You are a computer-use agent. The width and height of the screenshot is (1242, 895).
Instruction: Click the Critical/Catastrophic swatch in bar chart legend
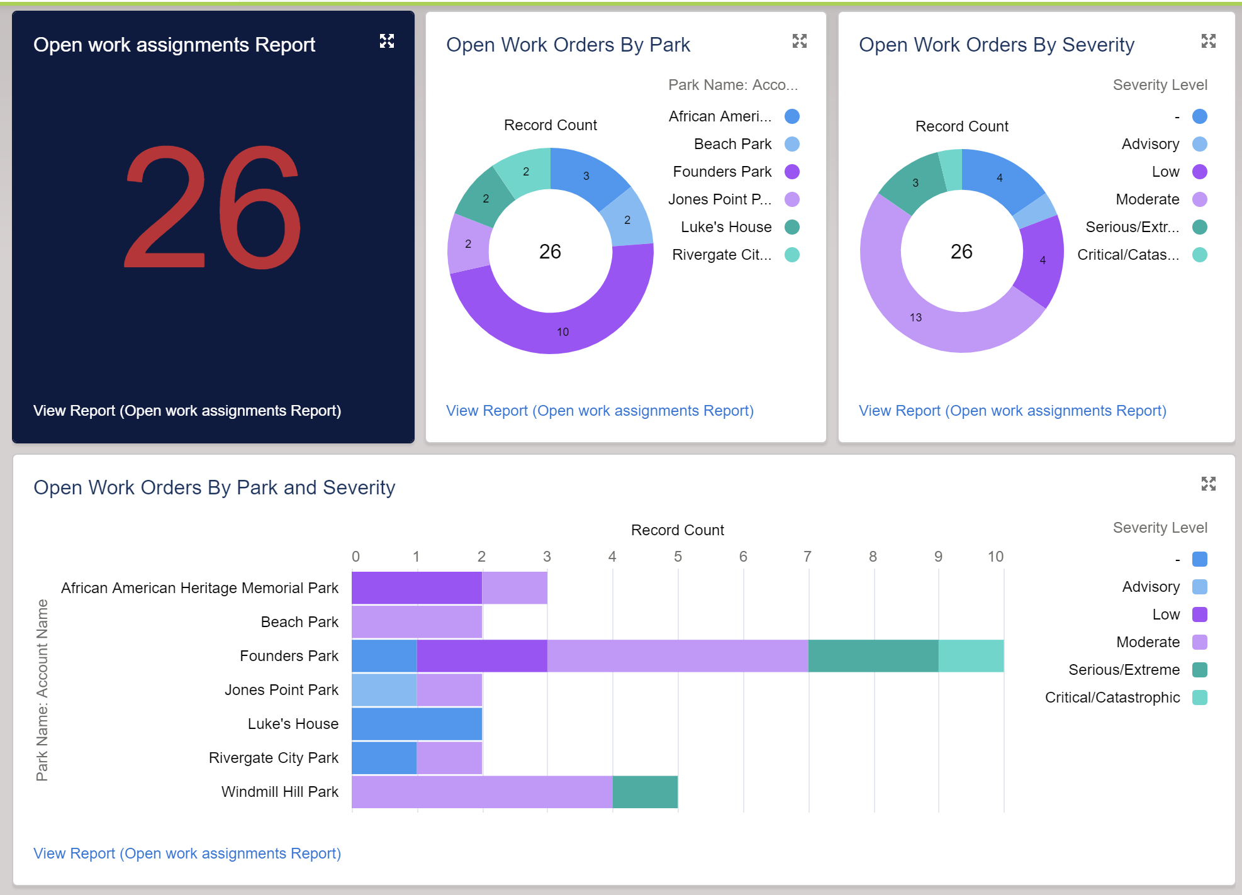pos(1200,698)
